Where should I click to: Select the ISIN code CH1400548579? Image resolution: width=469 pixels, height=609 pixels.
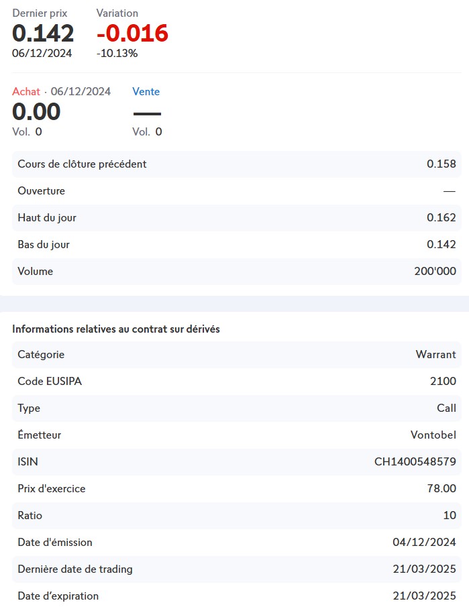[x=415, y=462]
